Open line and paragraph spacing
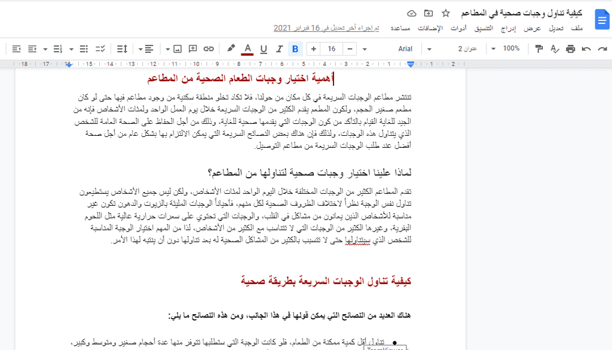This screenshot has width=612, height=350. (x=122, y=49)
